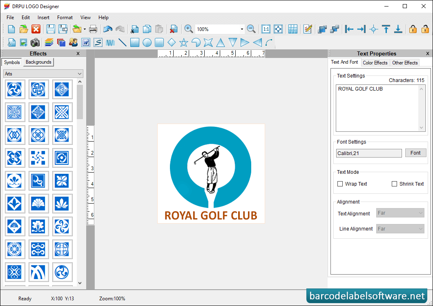Click the open padlock unlock icon
The height and width of the screenshot is (306, 433).
[425, 29]
